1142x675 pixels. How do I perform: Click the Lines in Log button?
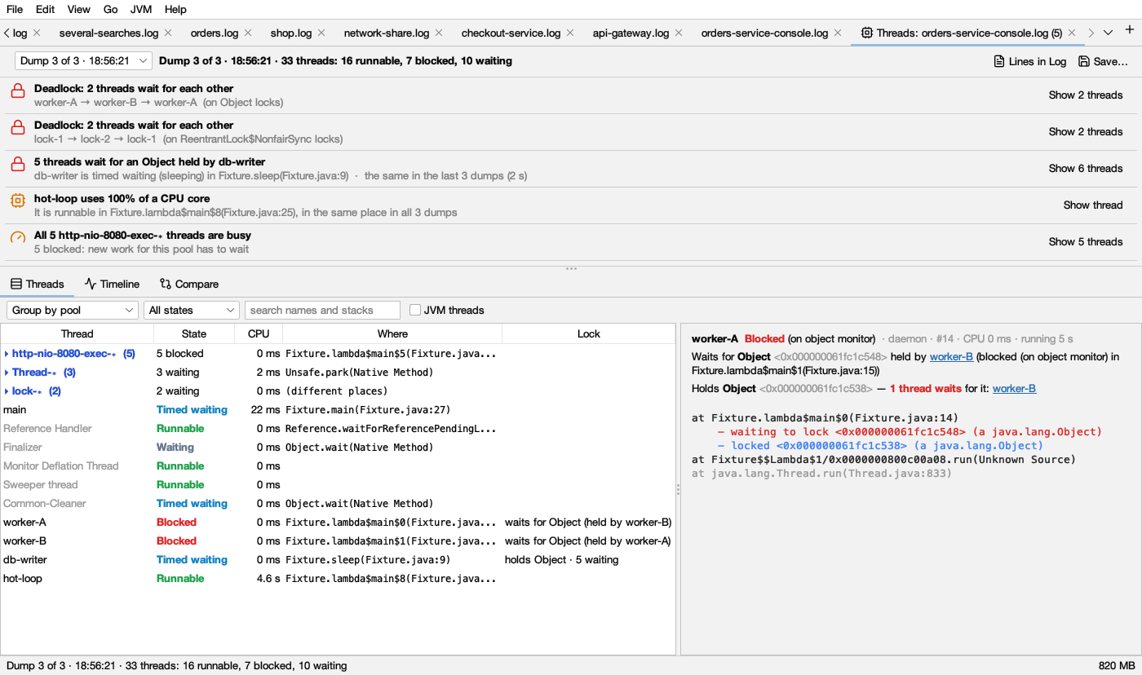(1029, 61)
